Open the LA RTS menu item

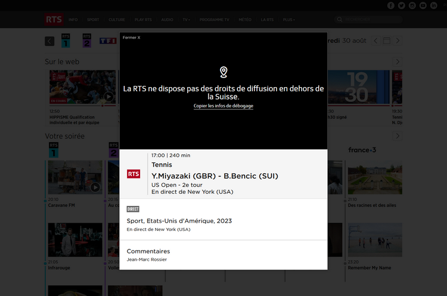tap(267, 20)
